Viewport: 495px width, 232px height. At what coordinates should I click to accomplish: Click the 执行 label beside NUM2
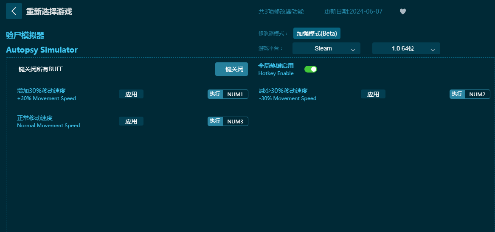457,94
